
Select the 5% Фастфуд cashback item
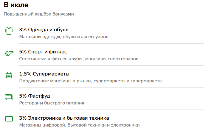coord(35,96)
